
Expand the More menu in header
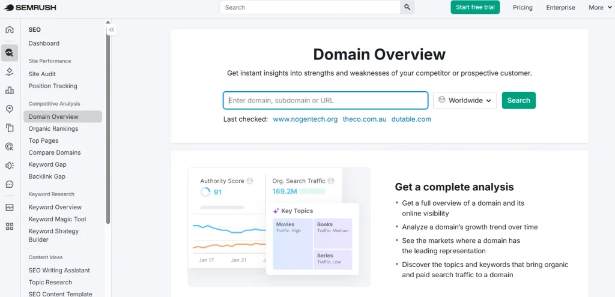click(601, 7)
